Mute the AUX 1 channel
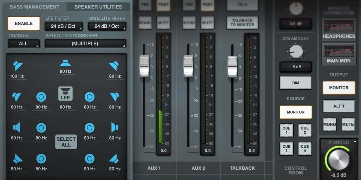Viewport: 361px width, 180px height. 164,23
